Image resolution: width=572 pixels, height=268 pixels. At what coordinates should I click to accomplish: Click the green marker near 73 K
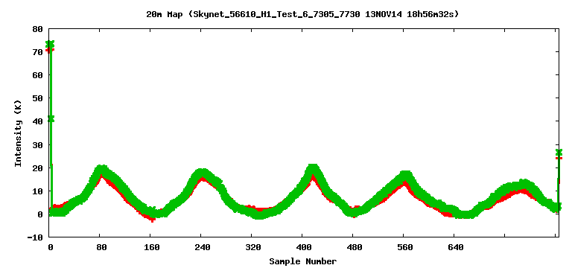[50, 44]
